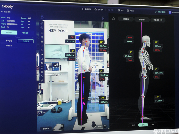This screenshot has height=134, width=179.
Task: Click the 저장 save button
Action: tap(111, 10)
